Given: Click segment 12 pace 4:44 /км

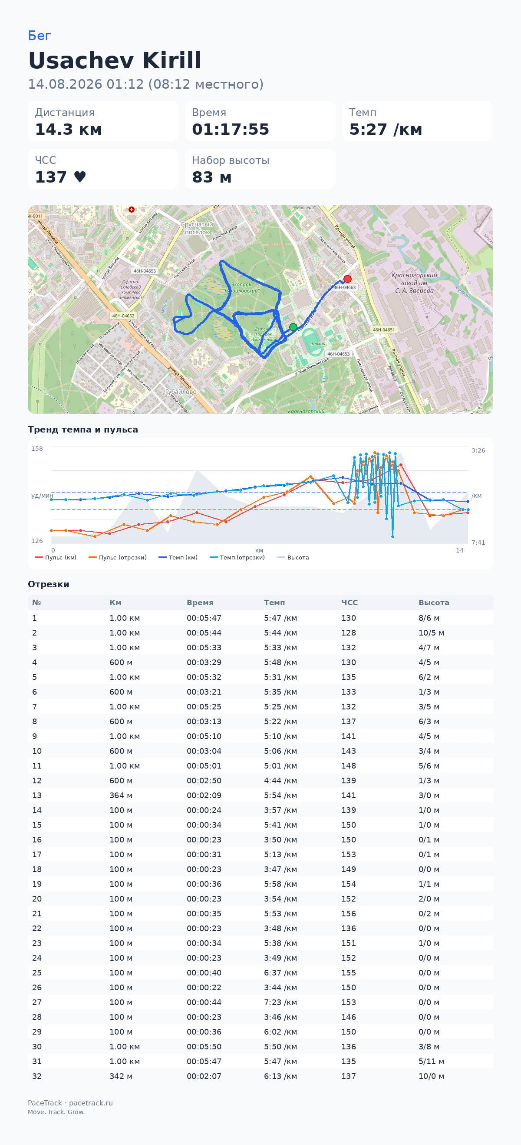Looking at the screenshot, I should point(280,781).
